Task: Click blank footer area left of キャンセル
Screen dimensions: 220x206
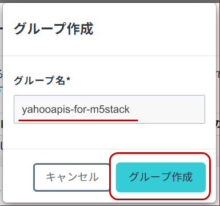Action: click(x=18, y=177)
